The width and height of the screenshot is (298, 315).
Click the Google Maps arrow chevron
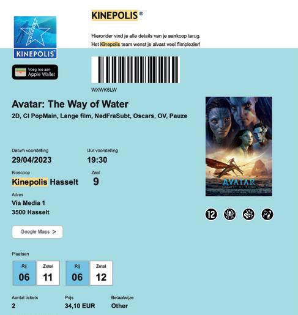pos(54,232)
